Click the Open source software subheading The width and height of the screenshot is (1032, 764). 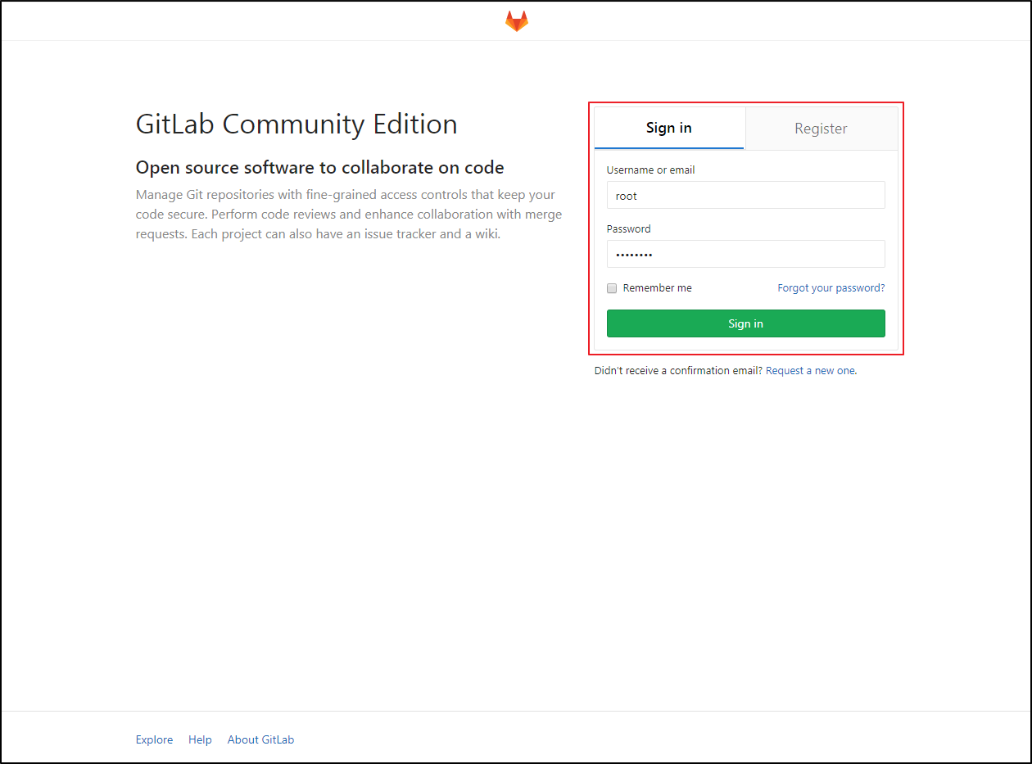point(319,168)
